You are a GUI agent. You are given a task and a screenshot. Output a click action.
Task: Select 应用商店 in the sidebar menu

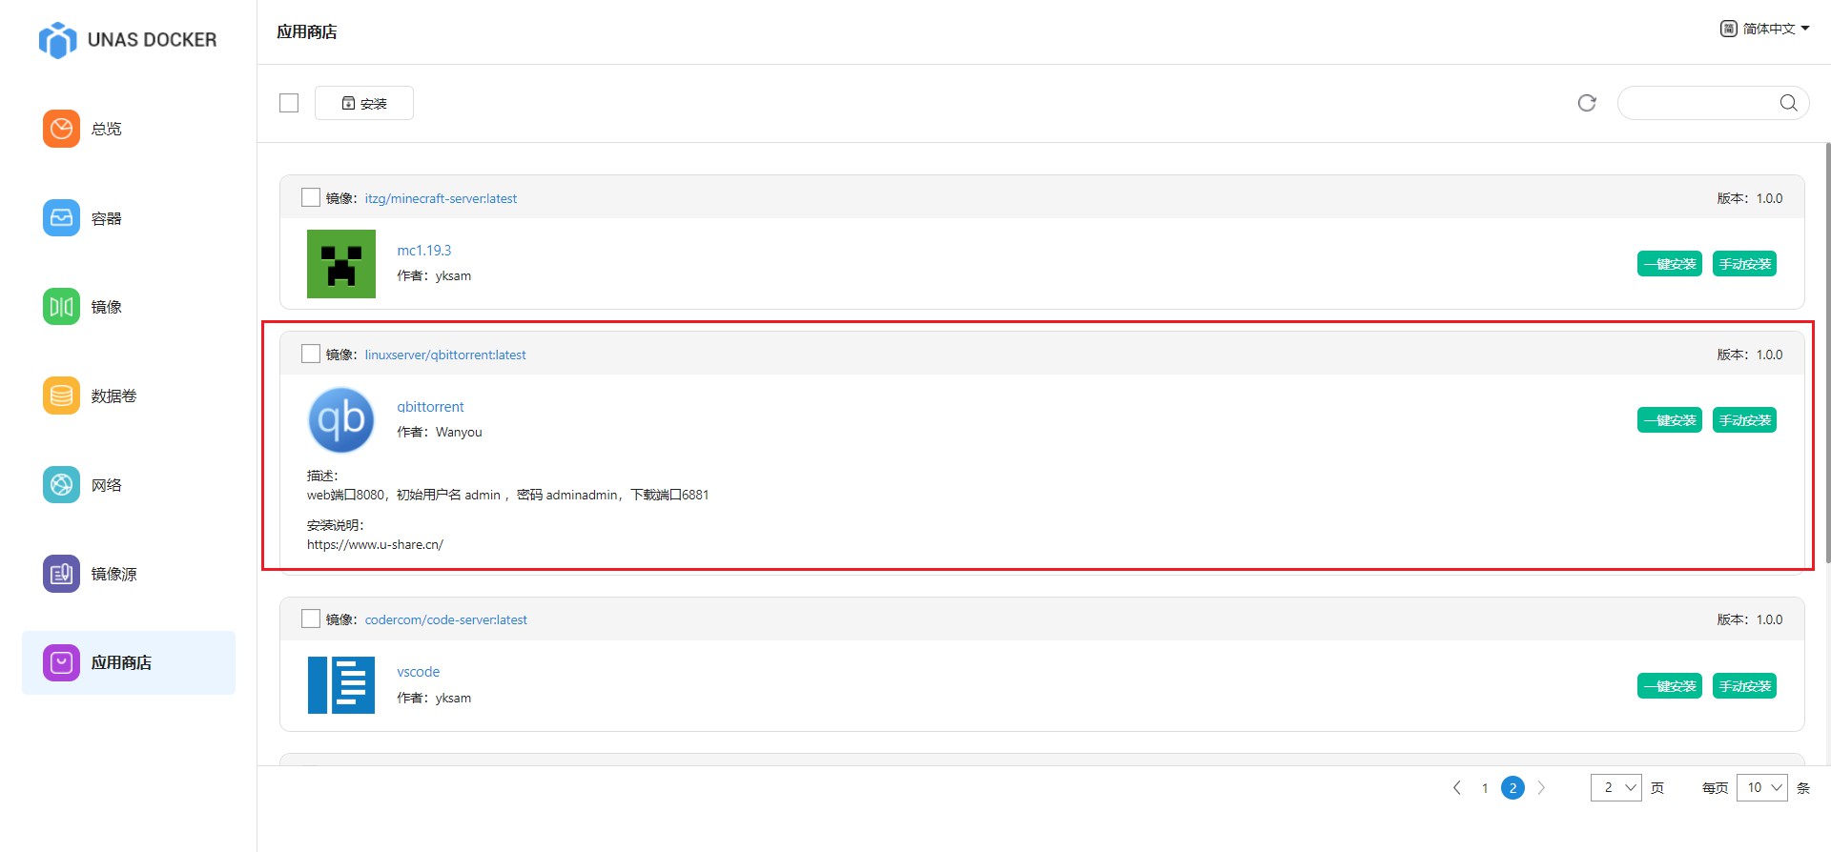pyautogui.click(x=128, y=662)
